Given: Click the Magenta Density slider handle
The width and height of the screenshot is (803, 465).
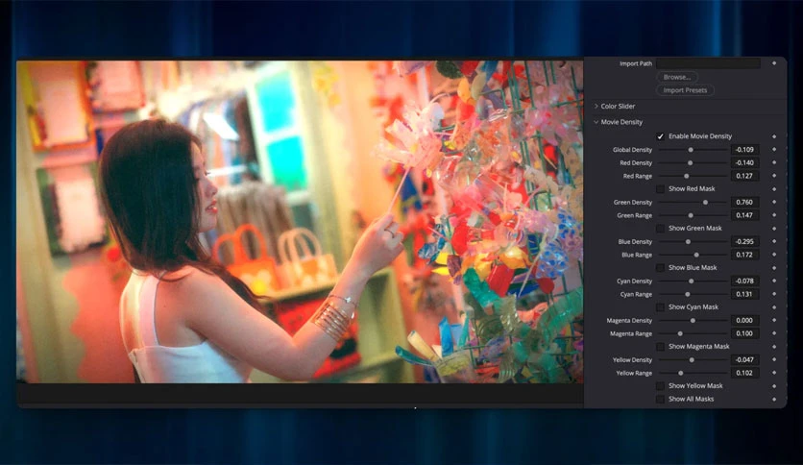Looking at the screenshot, I should 693,321.
